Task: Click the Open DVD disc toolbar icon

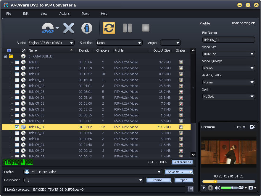Action: [48, 28]
